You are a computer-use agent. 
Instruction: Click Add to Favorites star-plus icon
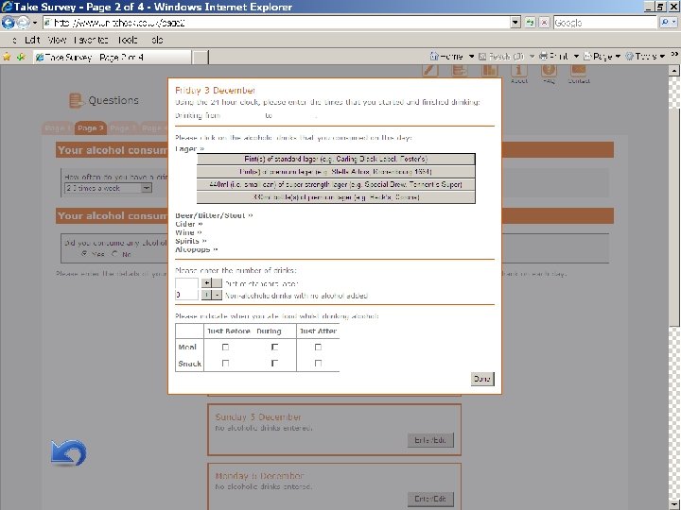pyautogui.click(x=21, y=57)
